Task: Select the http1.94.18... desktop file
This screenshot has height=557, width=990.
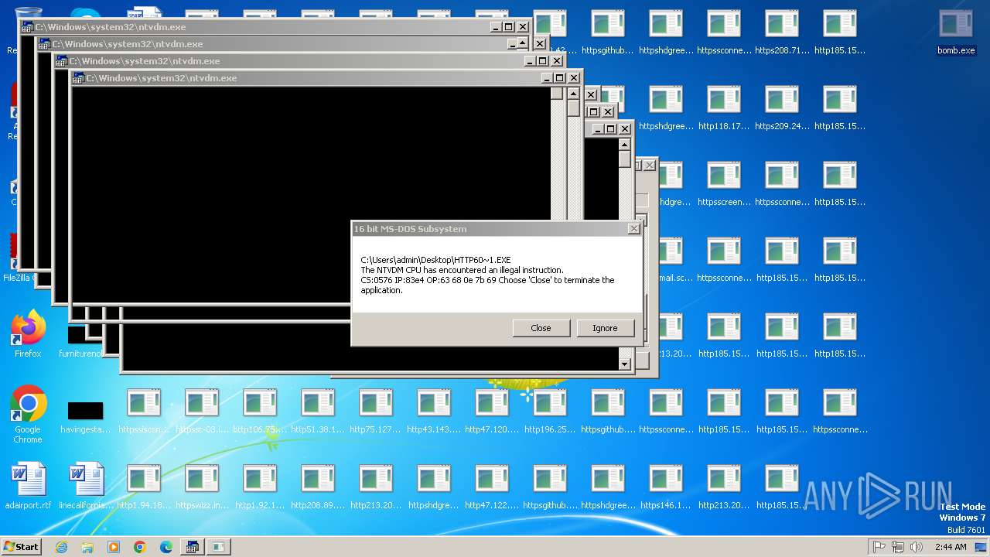Action: (144, 487)
